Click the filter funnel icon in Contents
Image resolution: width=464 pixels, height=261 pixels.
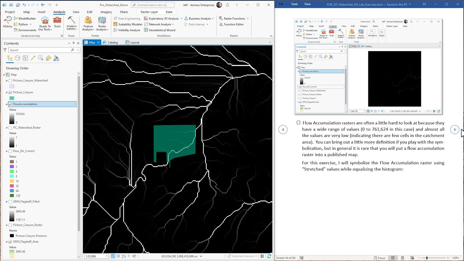(x=5, y=50)
